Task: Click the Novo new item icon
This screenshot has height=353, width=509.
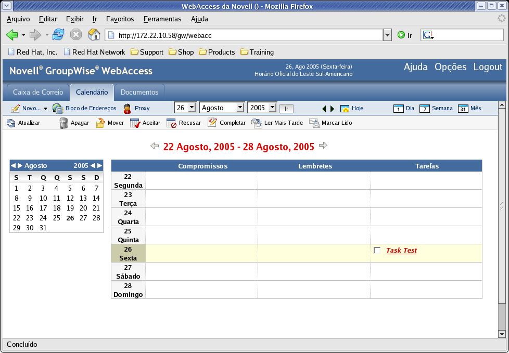Action: tap(15, 108)
